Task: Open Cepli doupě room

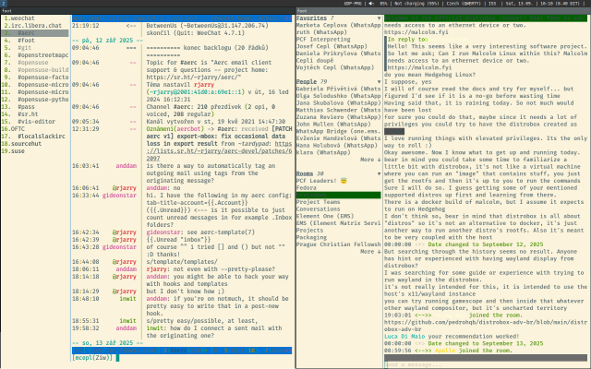Action: click(x=315, y=61)
